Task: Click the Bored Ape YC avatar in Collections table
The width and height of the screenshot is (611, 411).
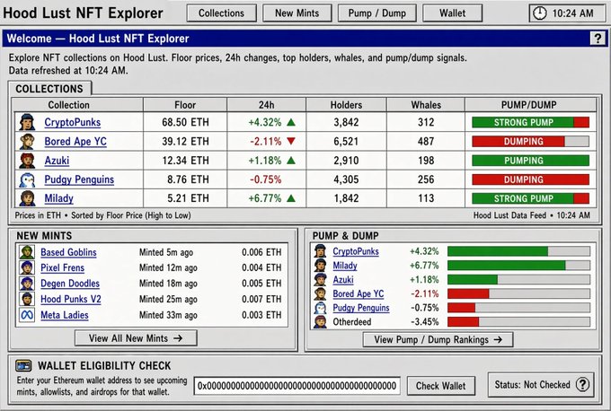Action: [27, 141]
